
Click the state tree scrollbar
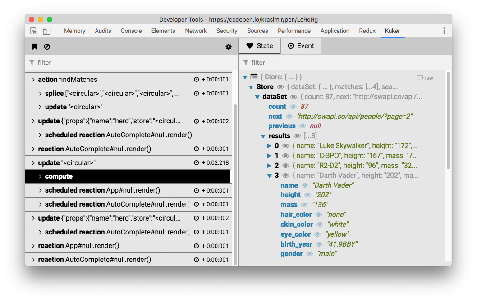click(448, 120)
